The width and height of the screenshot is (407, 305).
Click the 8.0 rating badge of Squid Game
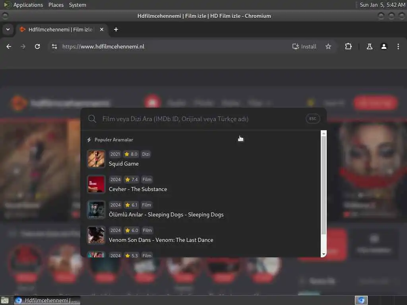[131, 154]
